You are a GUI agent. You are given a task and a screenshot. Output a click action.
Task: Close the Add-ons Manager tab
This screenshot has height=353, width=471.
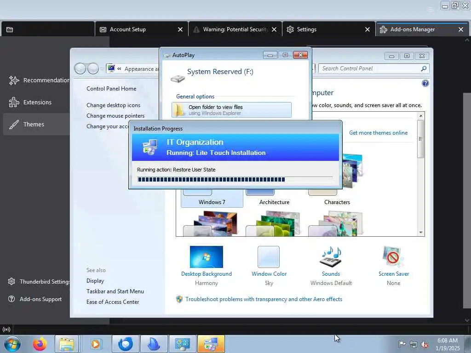[461, 29]
